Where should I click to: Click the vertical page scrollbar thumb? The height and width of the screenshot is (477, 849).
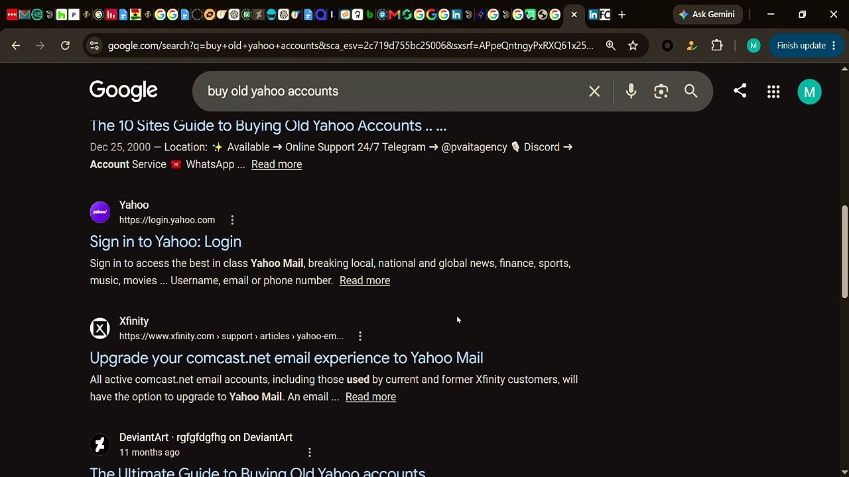tap(844, 252)
